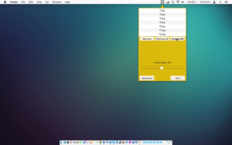
Task: Open Advanced settings
Action: (147, 78)
